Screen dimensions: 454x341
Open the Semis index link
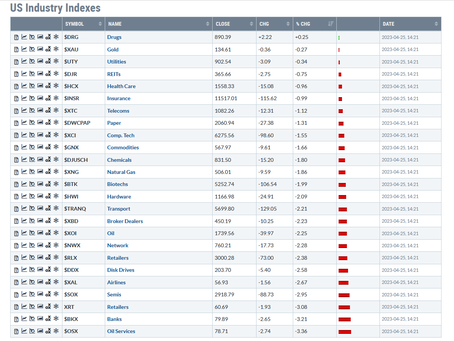pyautogui.click(x=114, y=294)
